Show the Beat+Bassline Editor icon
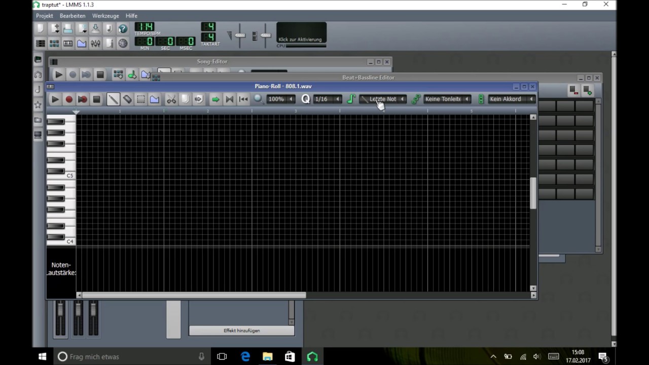This screenshot has width=649, height=365. tap(54, 44)
